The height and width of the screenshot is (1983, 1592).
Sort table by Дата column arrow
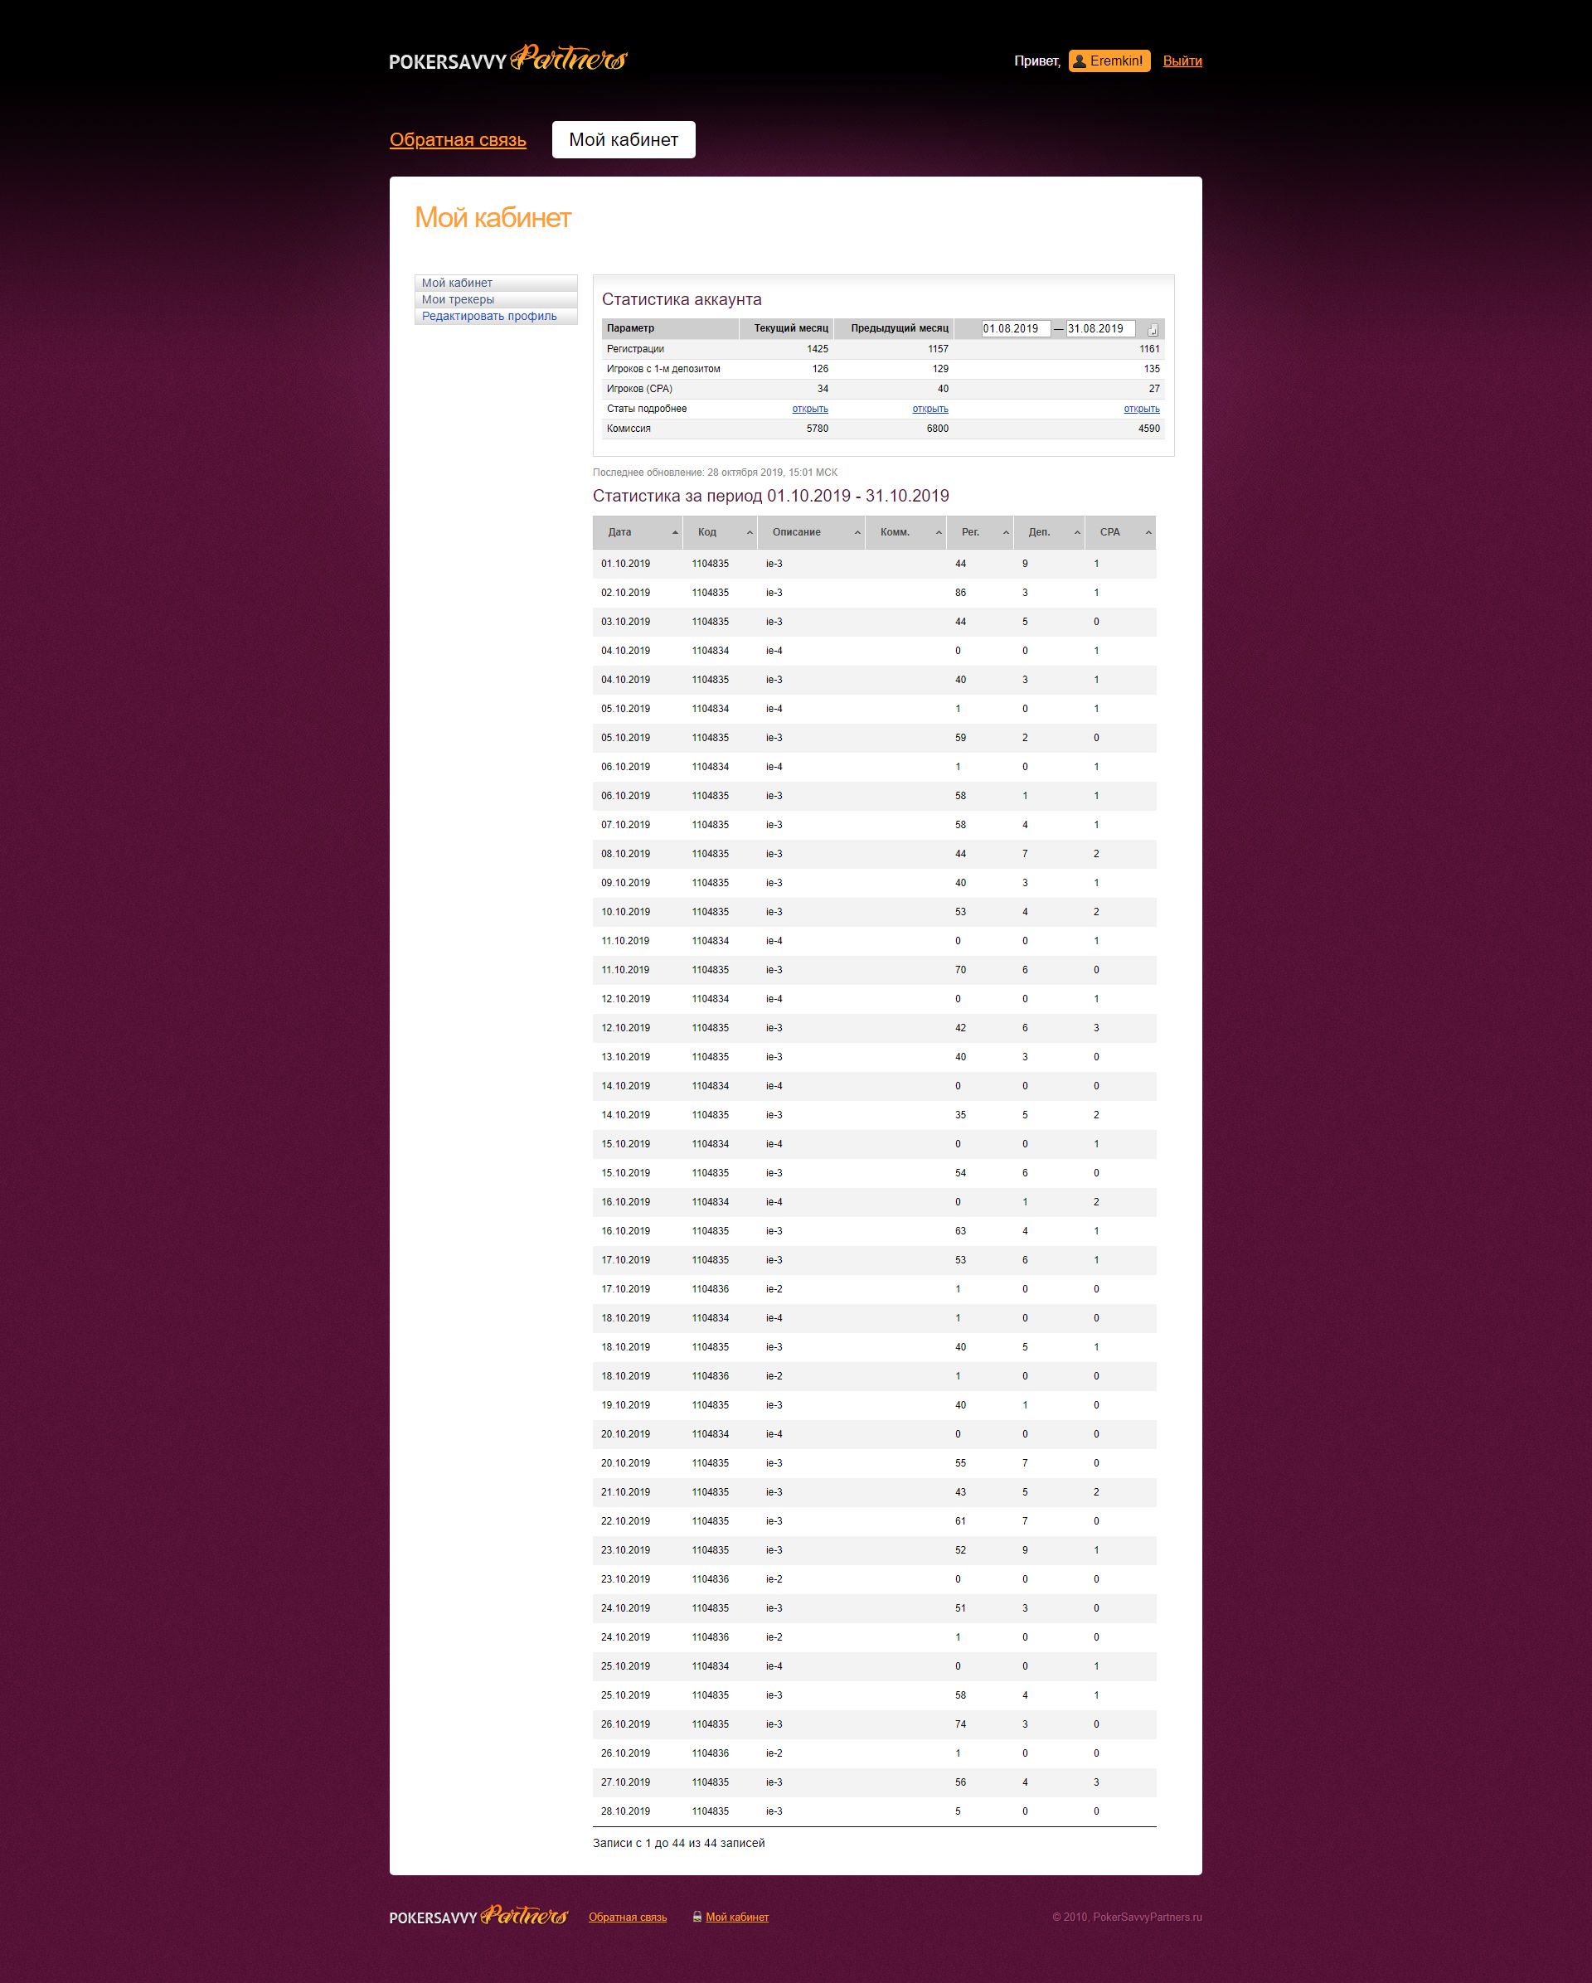point(675,532)
